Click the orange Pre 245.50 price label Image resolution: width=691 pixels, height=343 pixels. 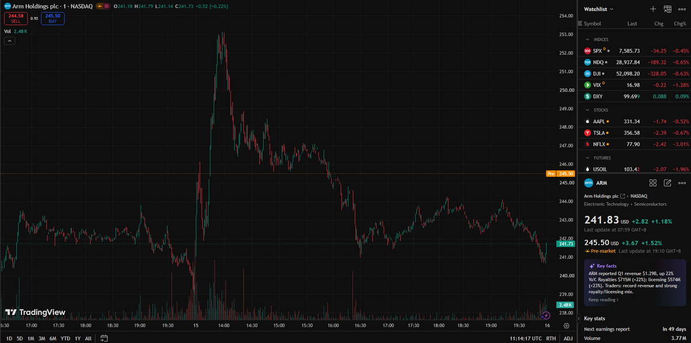560,173
